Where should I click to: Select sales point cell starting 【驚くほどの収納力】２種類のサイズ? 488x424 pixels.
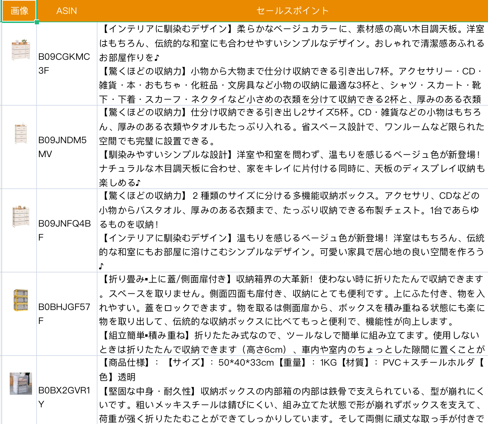pyautogui.click(x=292, y=230)
